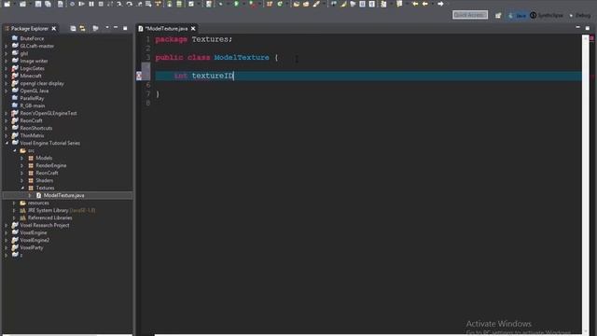Click the Quick Access field

pos(470,15)
